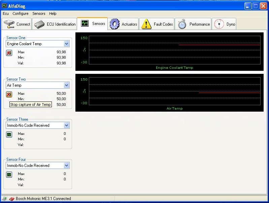Open the Ecu menu
This screenshot has width=269, height=203.
point(6,13)
